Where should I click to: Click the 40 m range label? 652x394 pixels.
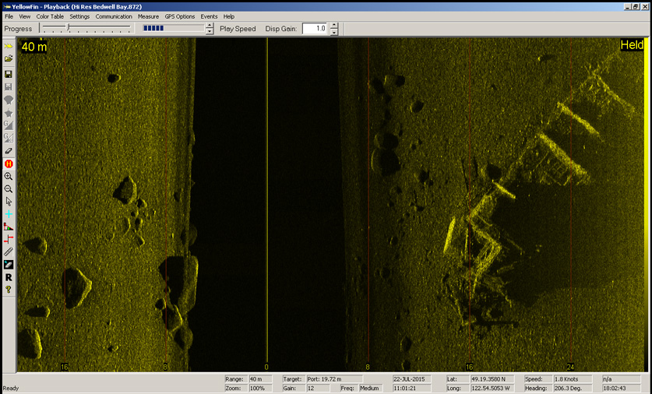point(33,47)
